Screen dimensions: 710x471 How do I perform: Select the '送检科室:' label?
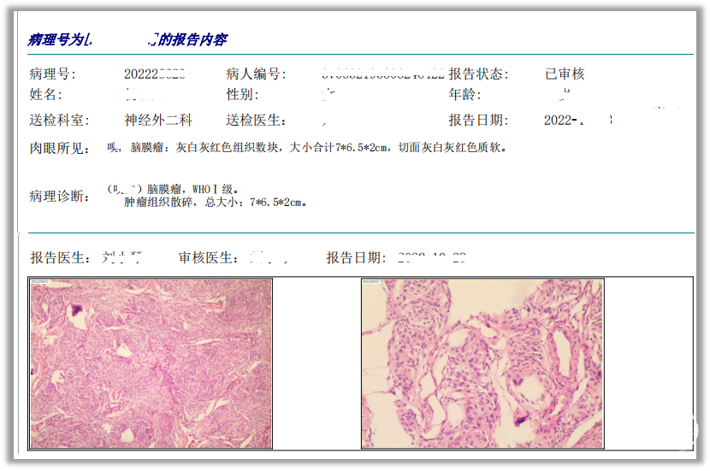(59, 121)
